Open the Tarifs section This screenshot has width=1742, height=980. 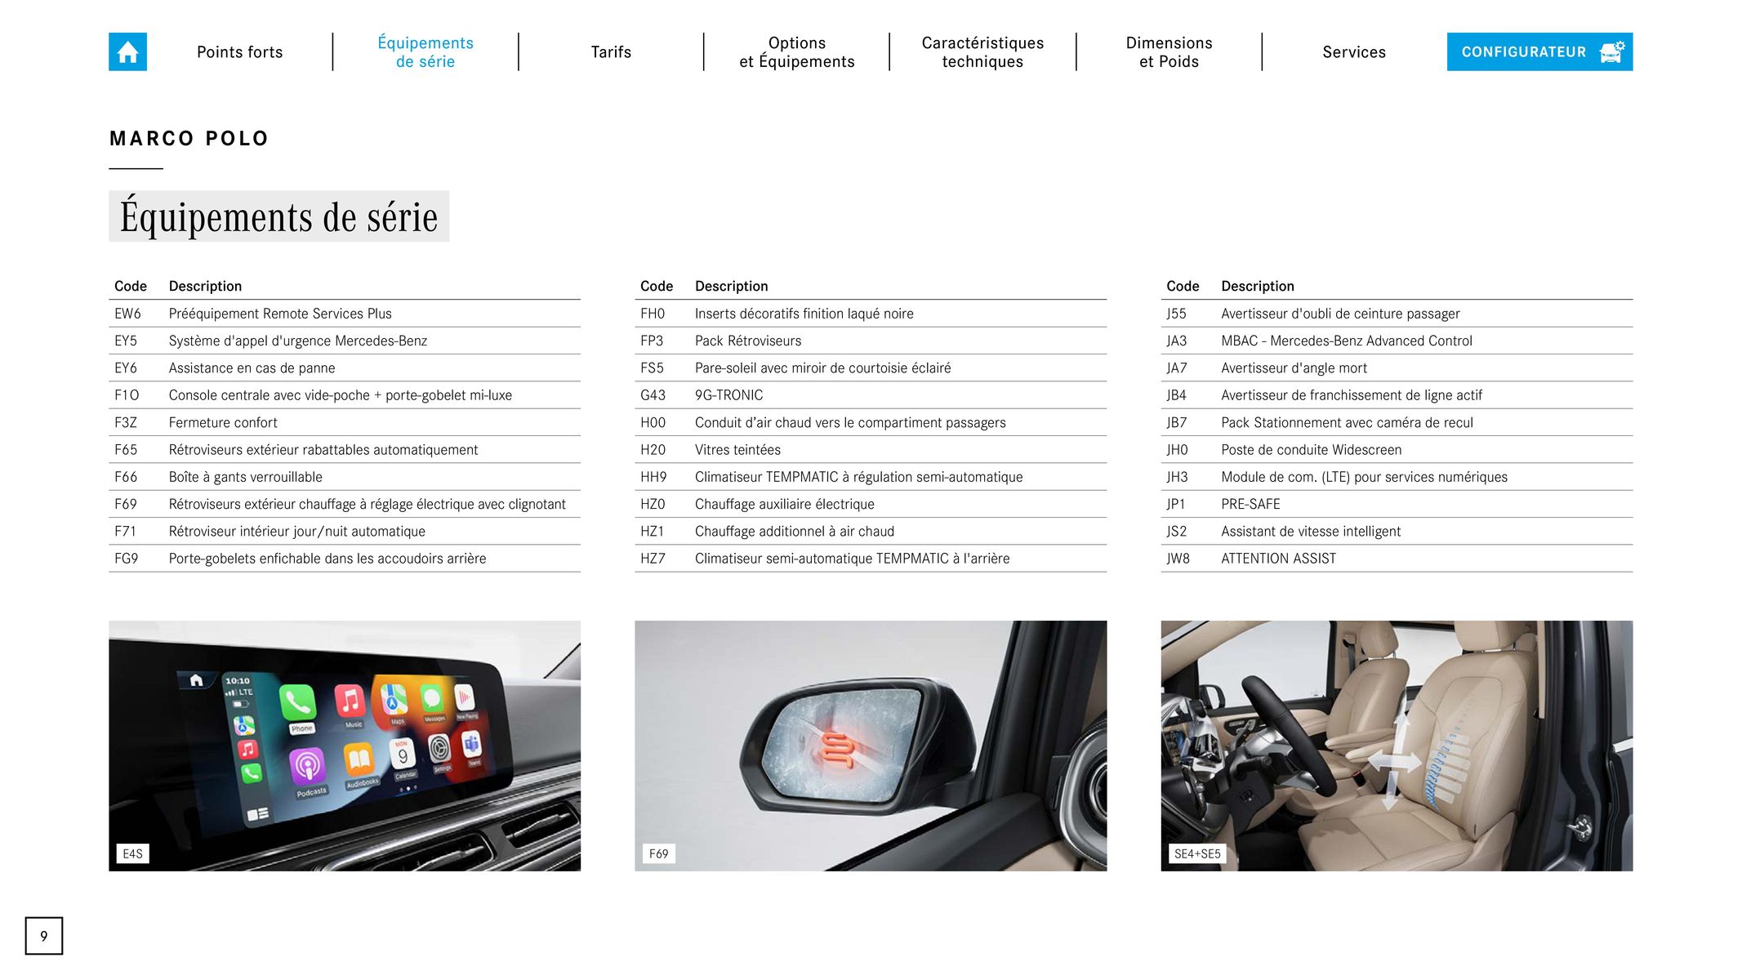coord(610,51)
